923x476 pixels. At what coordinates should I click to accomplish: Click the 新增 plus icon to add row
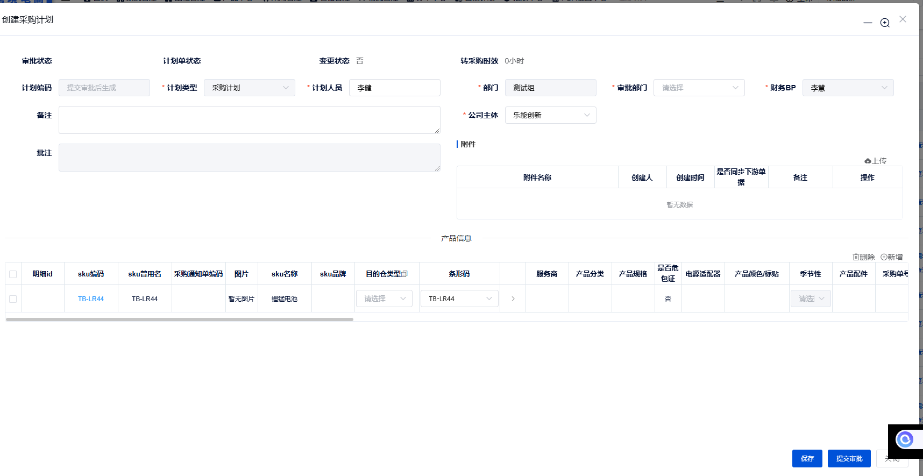click(884, 257)
